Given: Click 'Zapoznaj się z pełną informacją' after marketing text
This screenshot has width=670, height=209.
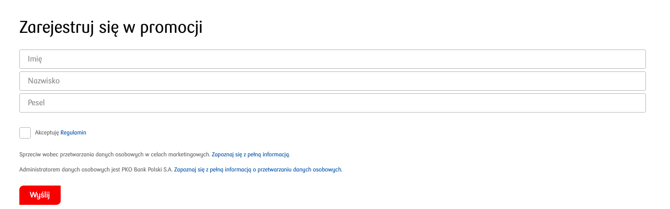Looking at the screenshot, I should pyautogui.click(x=250, y=155).
